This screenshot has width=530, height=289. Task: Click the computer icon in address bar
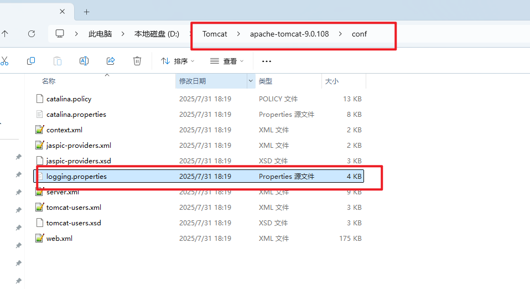click(x=60, y=34)
